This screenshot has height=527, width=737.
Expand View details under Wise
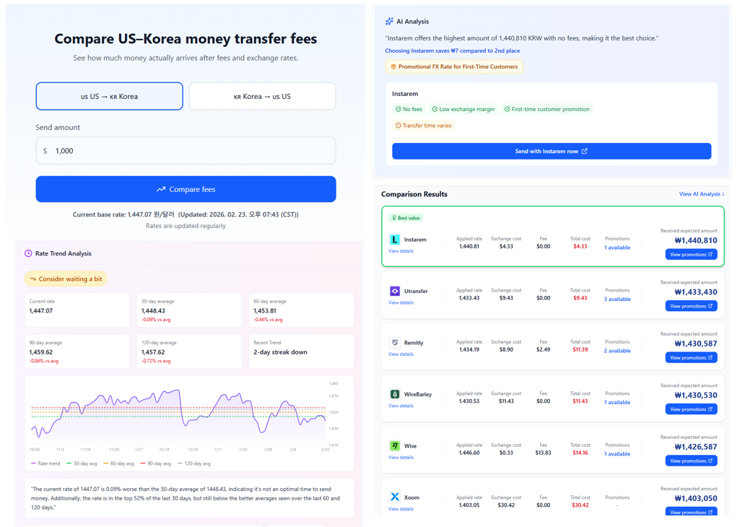pyautogui.click(x=401, y=458)
